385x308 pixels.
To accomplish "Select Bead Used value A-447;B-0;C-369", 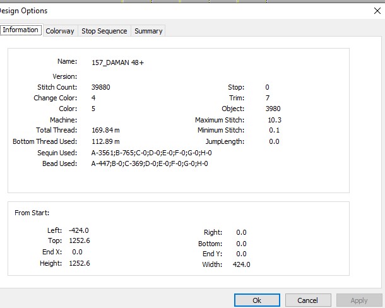I will [150, 163].
